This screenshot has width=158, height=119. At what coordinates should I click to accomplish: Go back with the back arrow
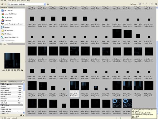(x=2, y=4)
